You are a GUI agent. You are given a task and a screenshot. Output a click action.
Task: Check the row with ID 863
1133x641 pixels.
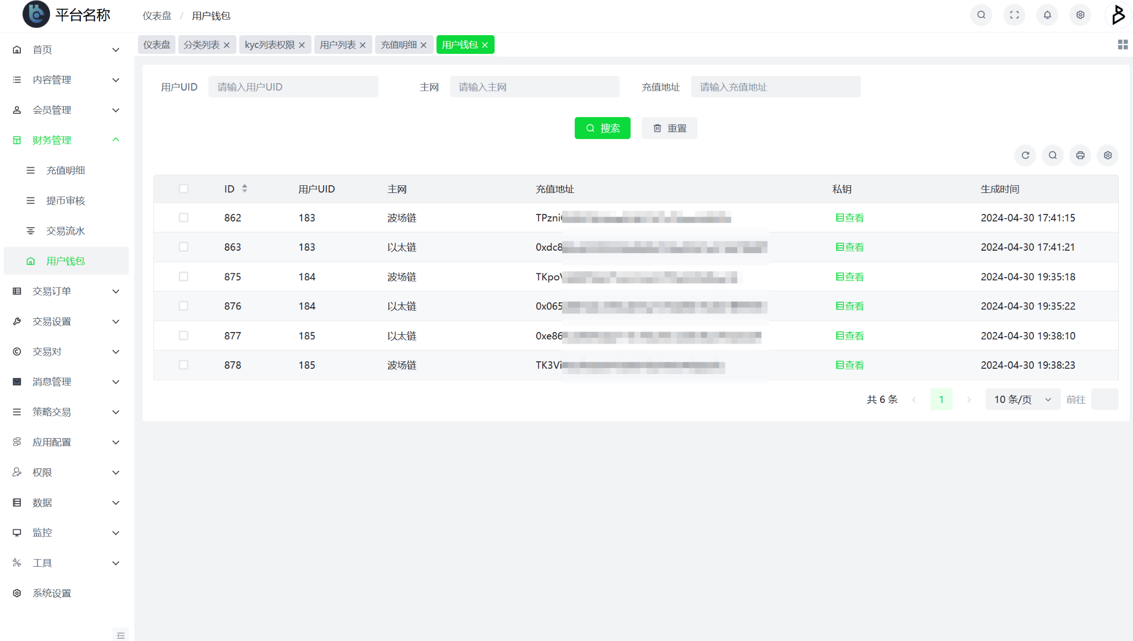point(184,247)
